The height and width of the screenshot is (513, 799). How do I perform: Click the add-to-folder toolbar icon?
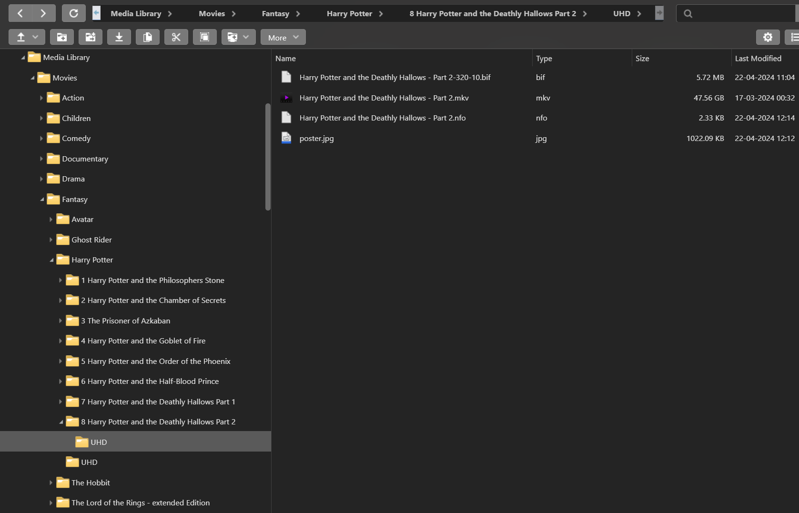tap(91, 37)
